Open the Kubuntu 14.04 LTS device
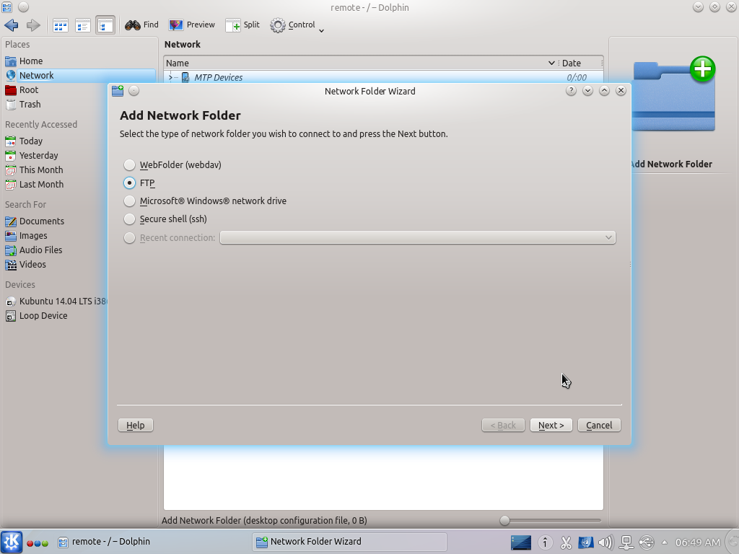Viewport: 739px width, 554px height. click(56, 301)
